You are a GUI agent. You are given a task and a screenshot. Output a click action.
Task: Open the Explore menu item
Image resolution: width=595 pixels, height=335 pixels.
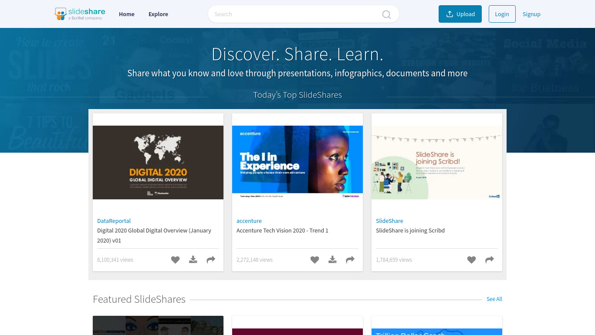(158, 14)
